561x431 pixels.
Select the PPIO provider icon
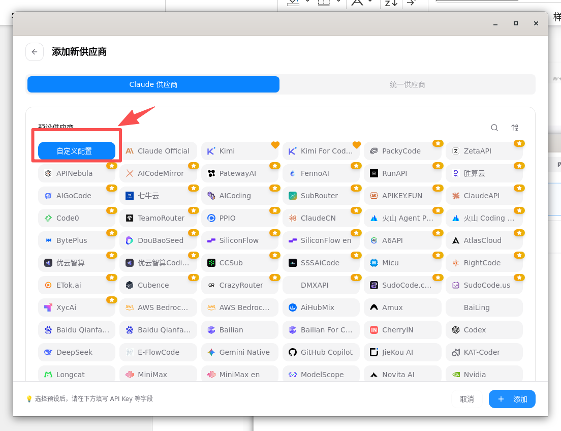[x=211, y=218]
